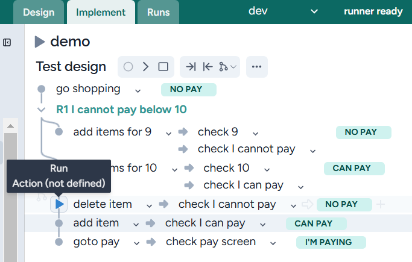This screenshot has width=412, height=262.
Task: Open the dev environment dropdown
Action: pyautogui.click(x=314, y=11)
